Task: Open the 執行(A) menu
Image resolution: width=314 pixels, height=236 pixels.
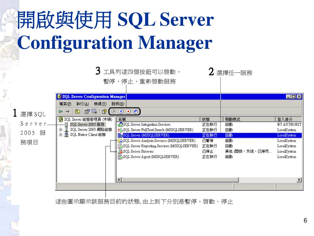Action: click(x=82, y=104)
